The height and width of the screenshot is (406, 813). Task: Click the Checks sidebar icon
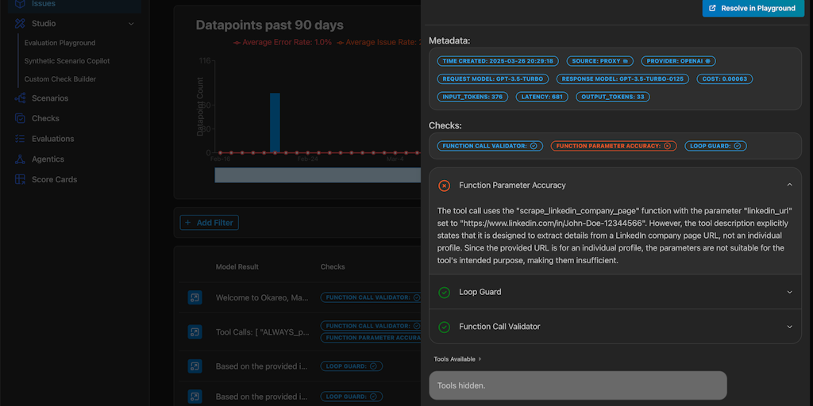[20, 118]
